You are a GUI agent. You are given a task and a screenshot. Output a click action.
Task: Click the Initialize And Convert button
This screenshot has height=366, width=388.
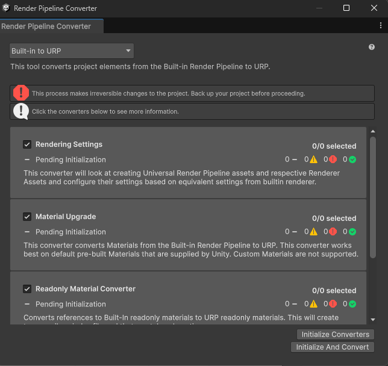point(333,347)
